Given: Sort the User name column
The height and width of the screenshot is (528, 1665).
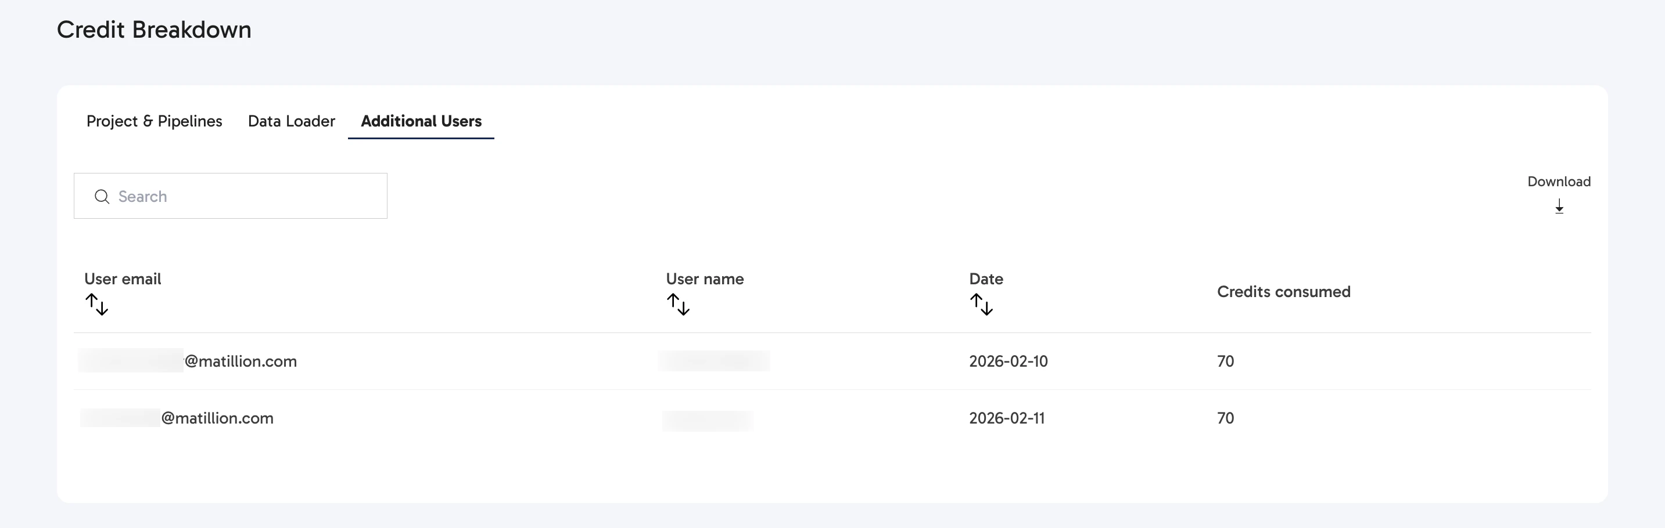Looking at the screenshot, I should (679, 303).
